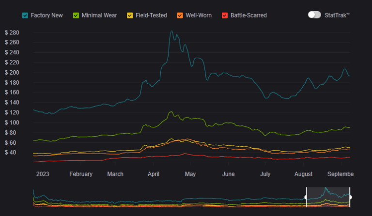Click the "$ 40" y-axis label
Viewport: 372px width, 216px height.
[x=13, y=153]
